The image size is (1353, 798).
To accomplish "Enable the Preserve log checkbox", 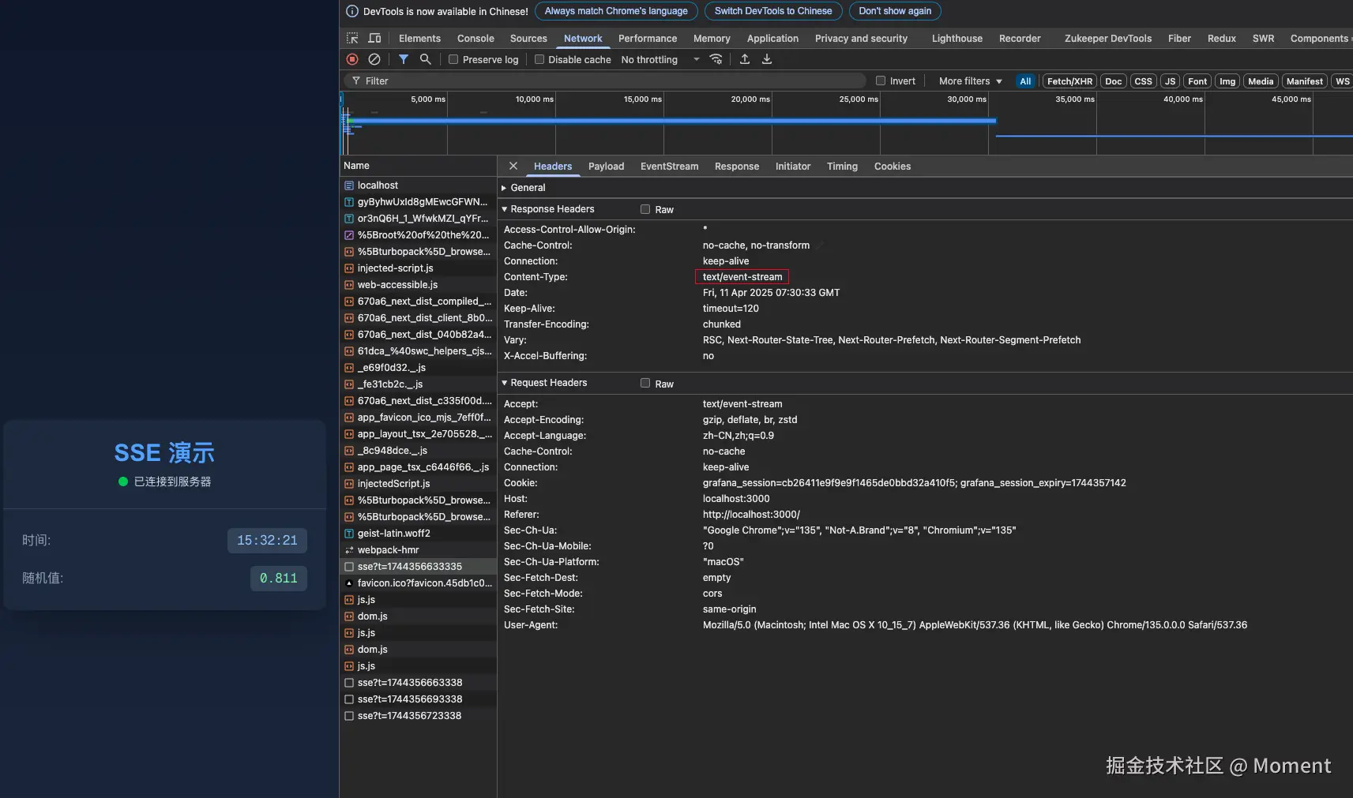I will (453, 59).
